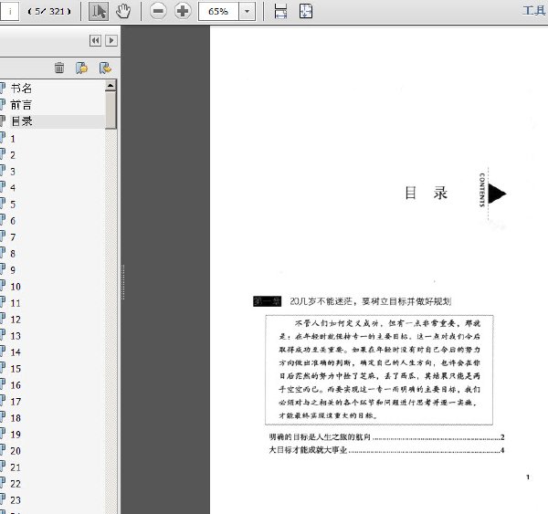Screen dimensions: 548x514
Task: Click the page number input field
Action: tap(9, 12)
